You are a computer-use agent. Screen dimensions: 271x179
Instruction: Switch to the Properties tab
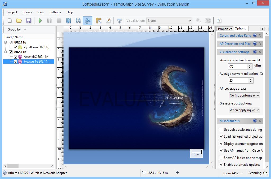click(x=225, y=29)
